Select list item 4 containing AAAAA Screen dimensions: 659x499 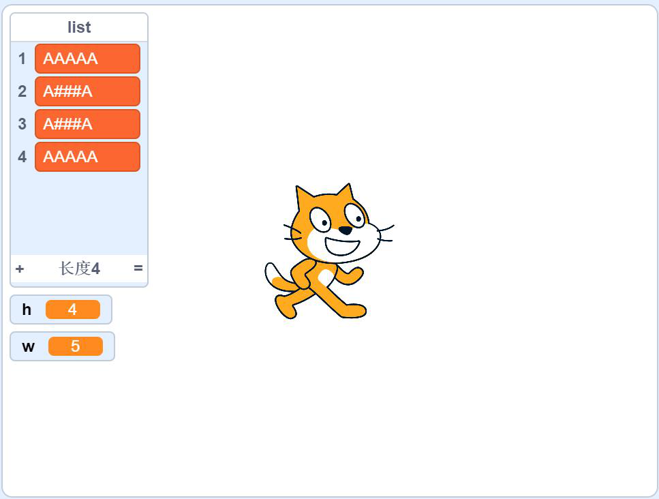pos(87,157)
